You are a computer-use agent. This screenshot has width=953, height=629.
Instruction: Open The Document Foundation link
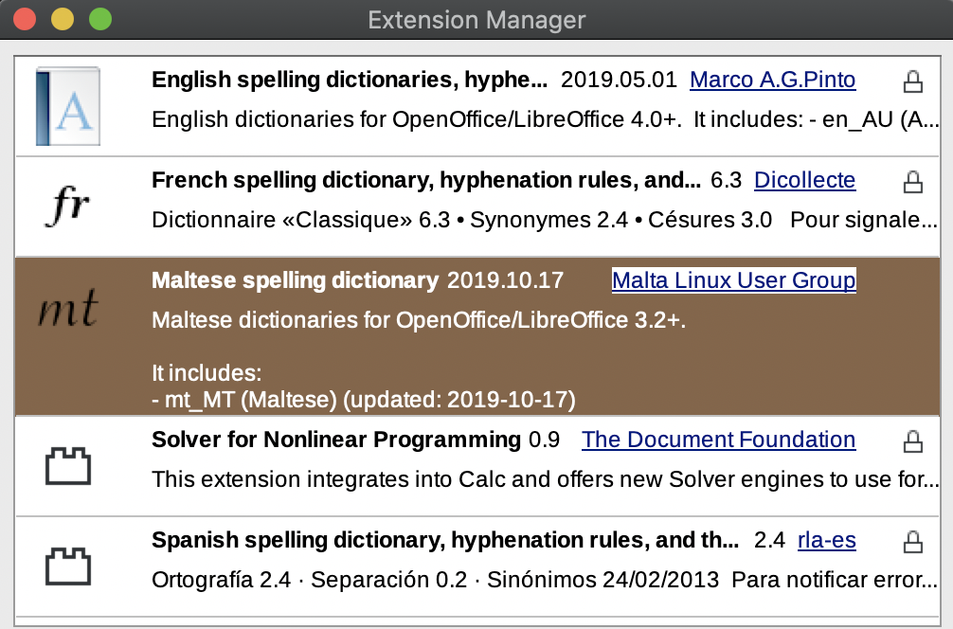tap(718, 440)
